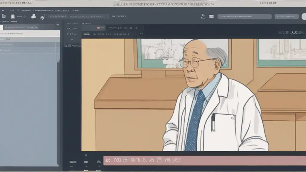Select the stamp-shaped toolbar icon
Viewport: 306px width, 172px height.
click(x=33, y=16)
